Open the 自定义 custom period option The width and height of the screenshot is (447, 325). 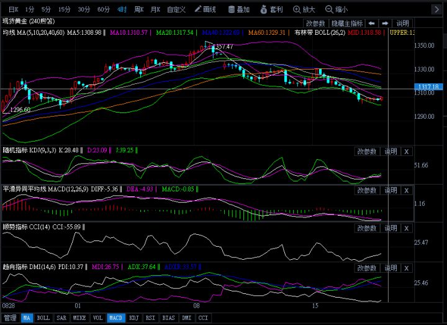click(x=176, y=9)
